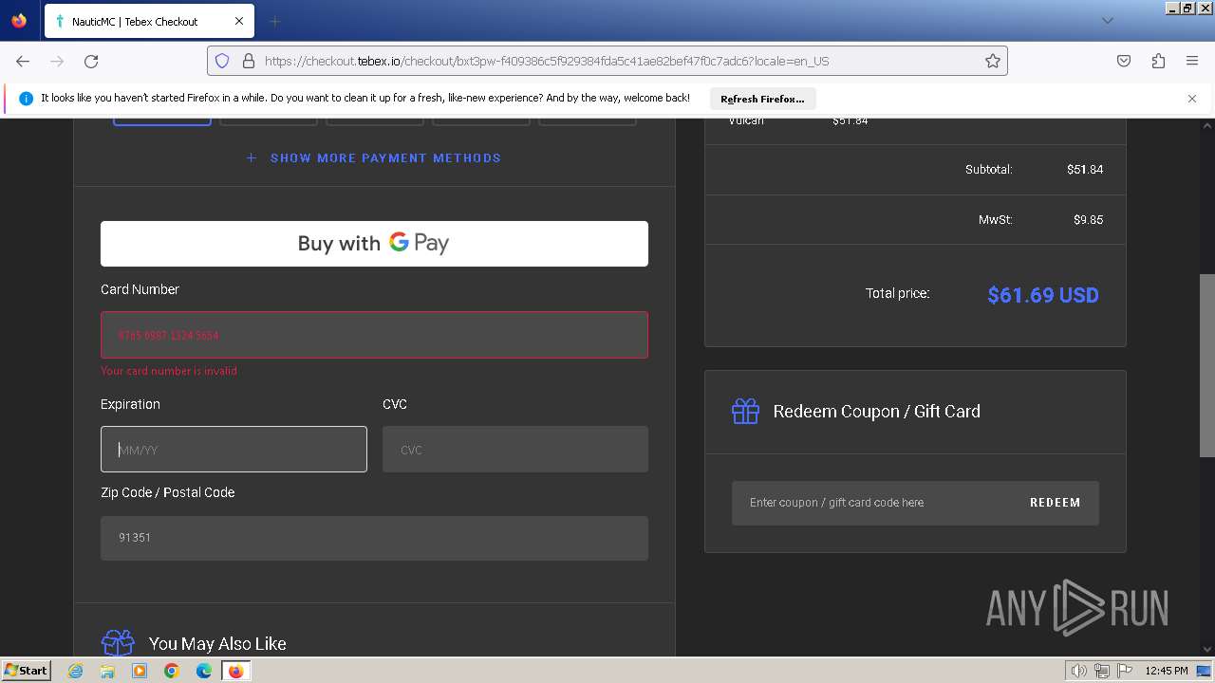The width and height of the screenshot is (1215, 683).
Task: Click the Subtotal $51.84 value
Action: [1085, 170]
